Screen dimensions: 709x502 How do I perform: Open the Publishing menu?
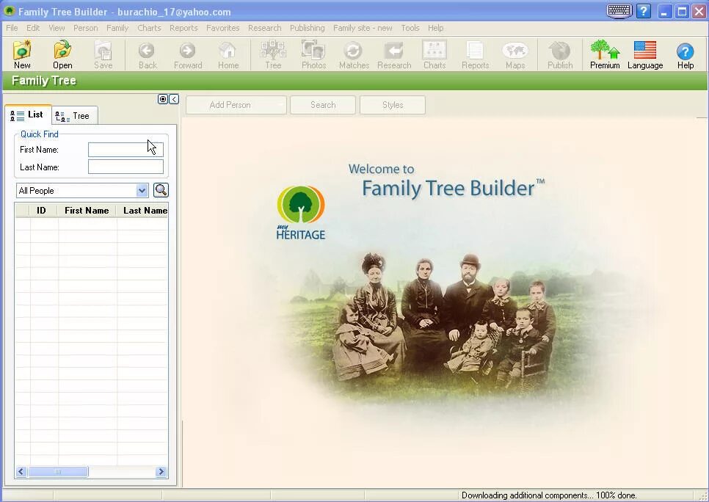click(x=307, y=28)
